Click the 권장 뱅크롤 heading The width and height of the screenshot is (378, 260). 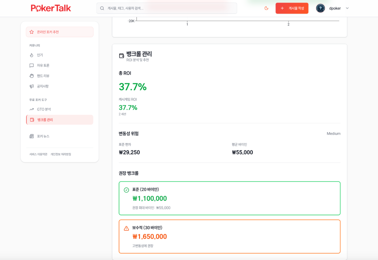pyautogui.click(x=129, y=173)
